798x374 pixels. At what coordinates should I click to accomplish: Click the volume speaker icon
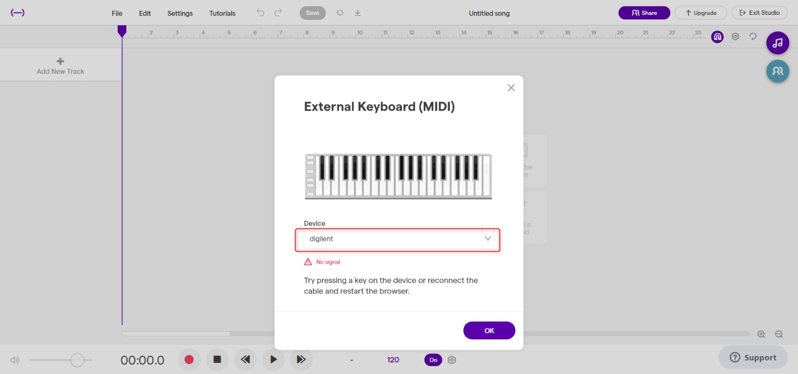15,360
